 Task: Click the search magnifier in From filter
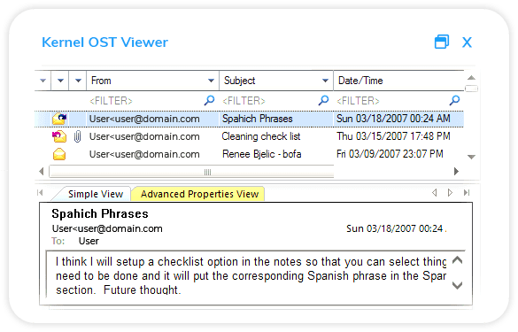coord(210,100)
